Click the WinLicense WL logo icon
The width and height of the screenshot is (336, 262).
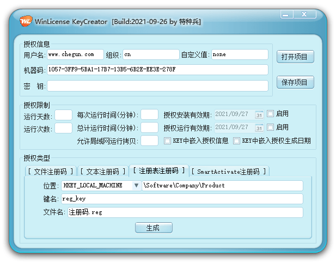click(x=26, y=21)
